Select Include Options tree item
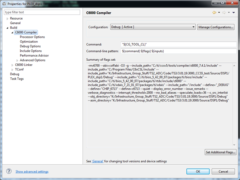Image resolution: width=240 pixels, height=180 pixels. pyautogui.click(x=31, y=51)
